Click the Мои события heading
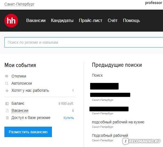163x147 pixels. (20, 65)
